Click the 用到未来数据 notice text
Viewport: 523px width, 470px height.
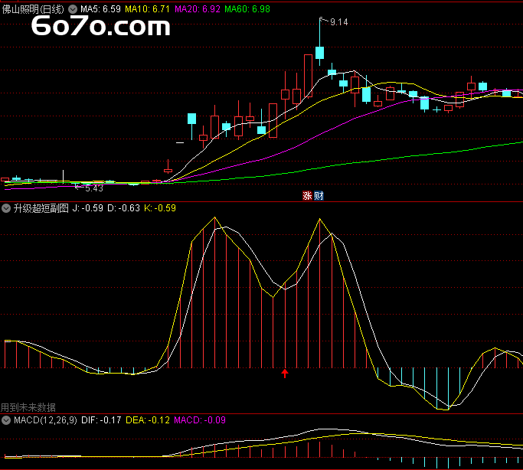[28, 407]
